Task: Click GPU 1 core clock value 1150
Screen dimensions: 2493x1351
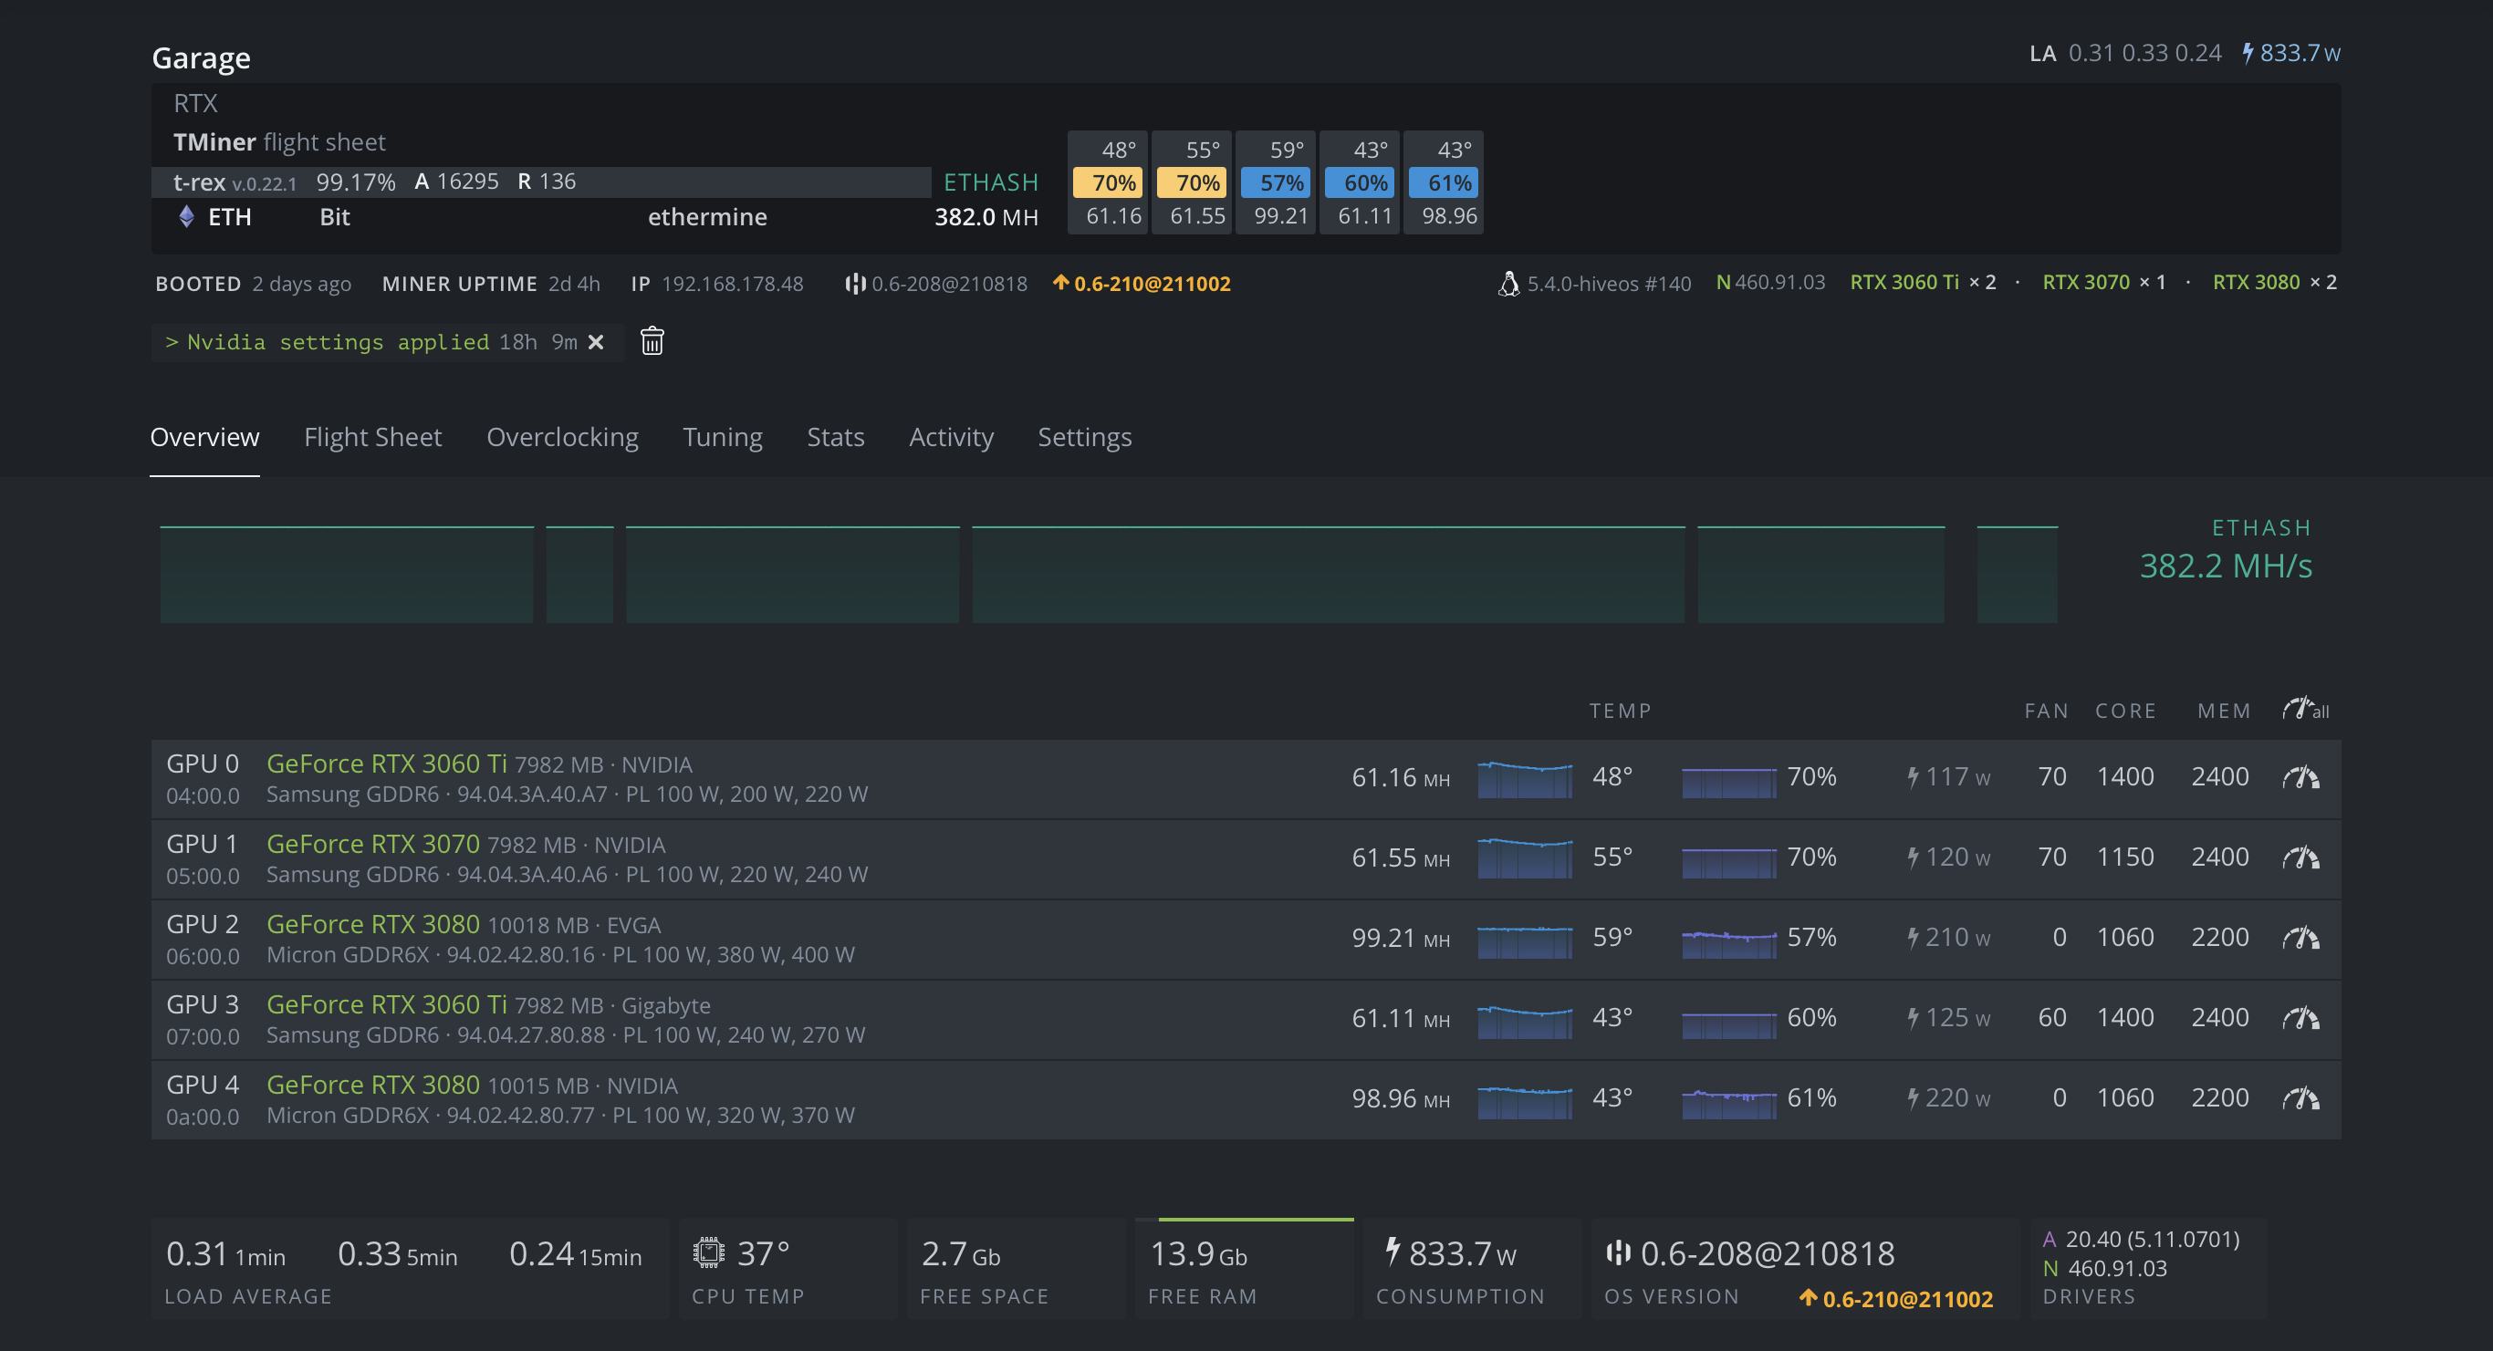Action: click(x=2124, y=857)
